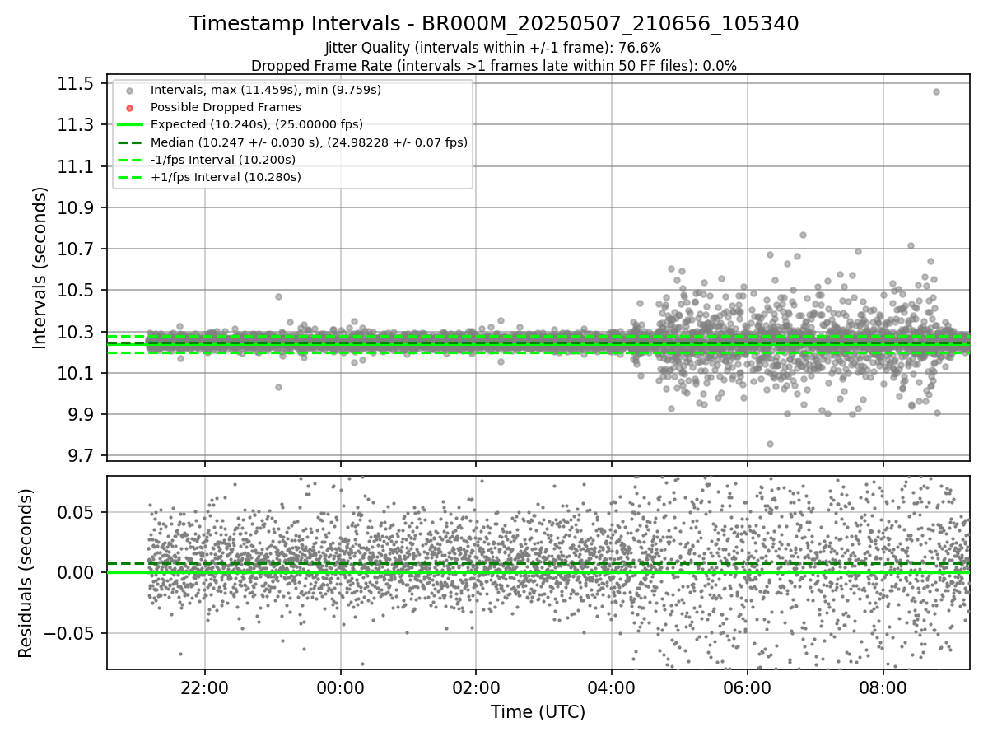Click the "06:00" x-axis tick label
988x741 pixels.
pos(747,688)
